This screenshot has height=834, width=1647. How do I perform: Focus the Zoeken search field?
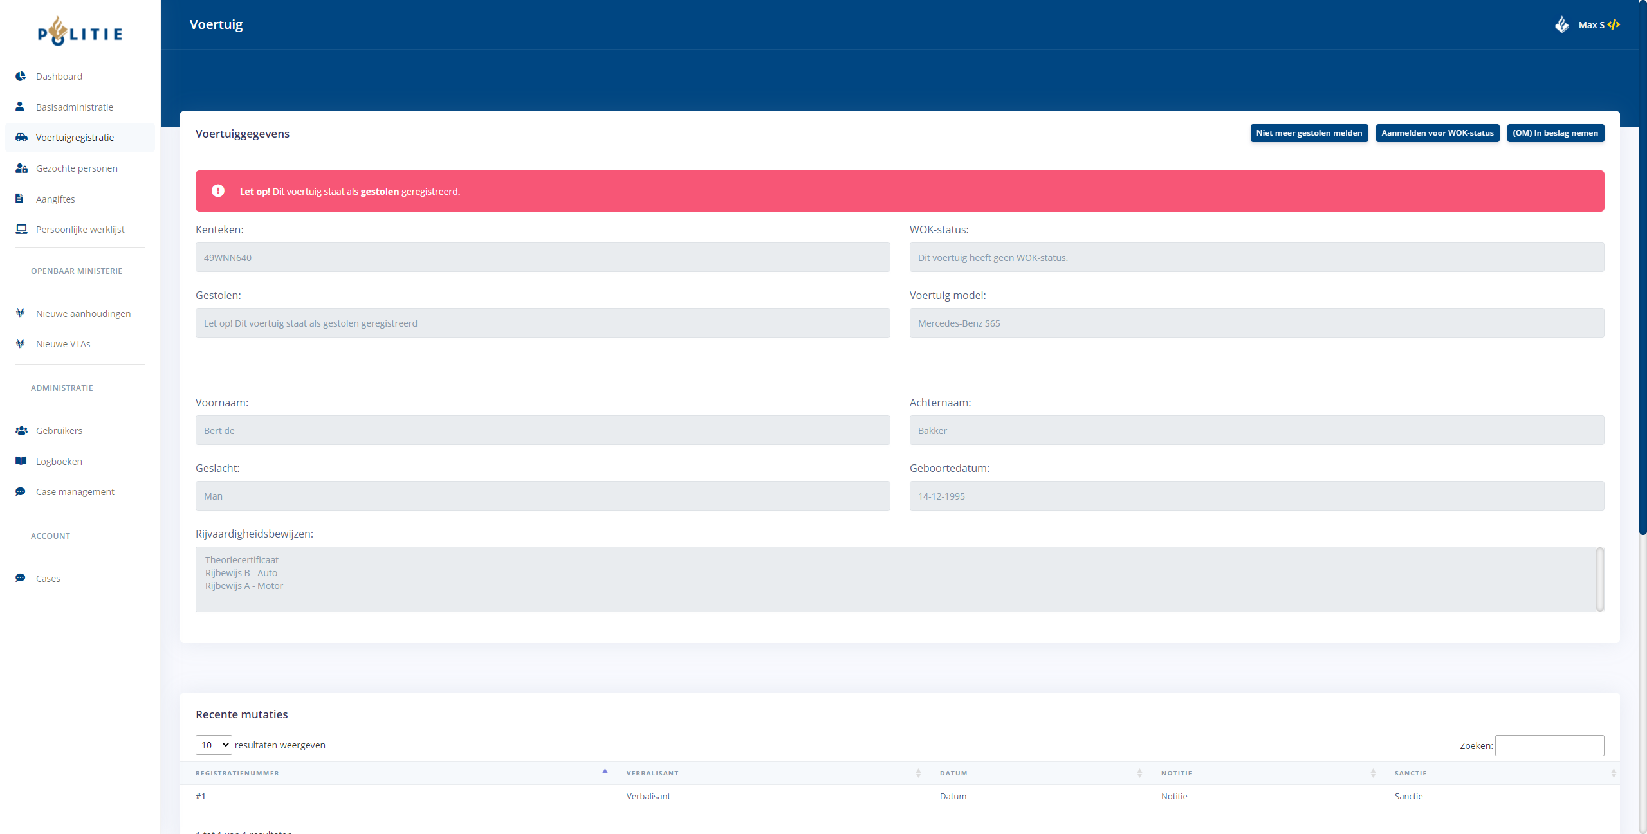(1549, 745)
